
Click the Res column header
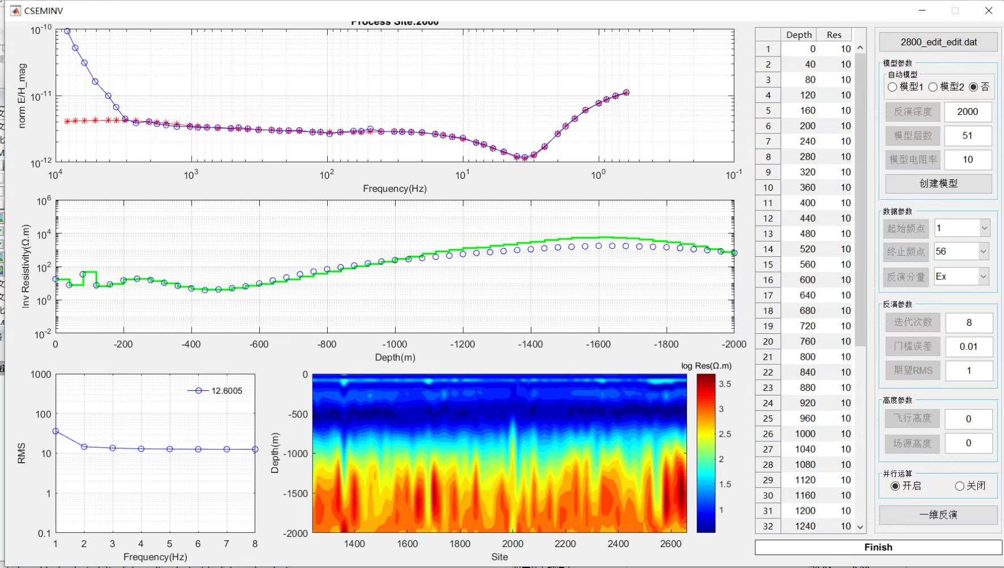coord(834,35)
